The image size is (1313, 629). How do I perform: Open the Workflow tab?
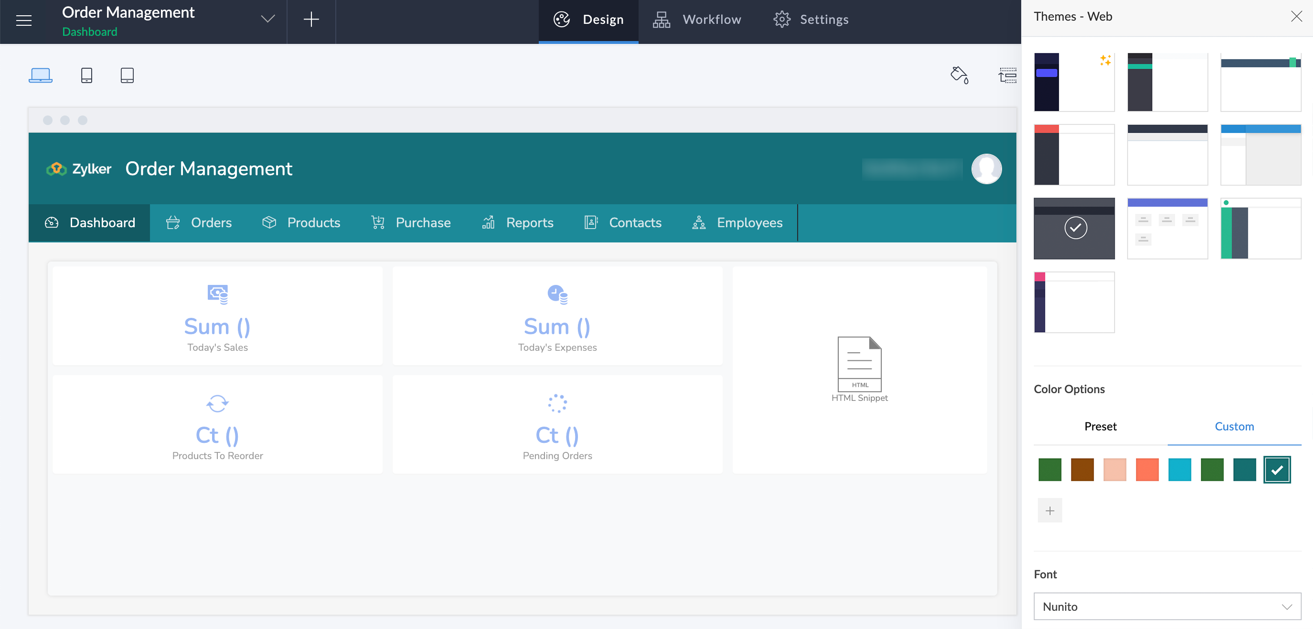[x=697, y=20]
